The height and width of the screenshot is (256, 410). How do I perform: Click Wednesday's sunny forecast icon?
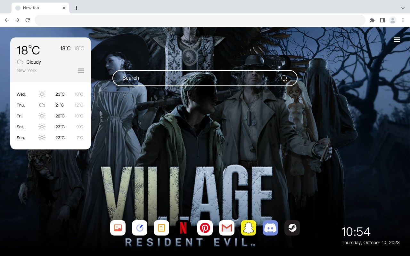click(x=42, y=94)
